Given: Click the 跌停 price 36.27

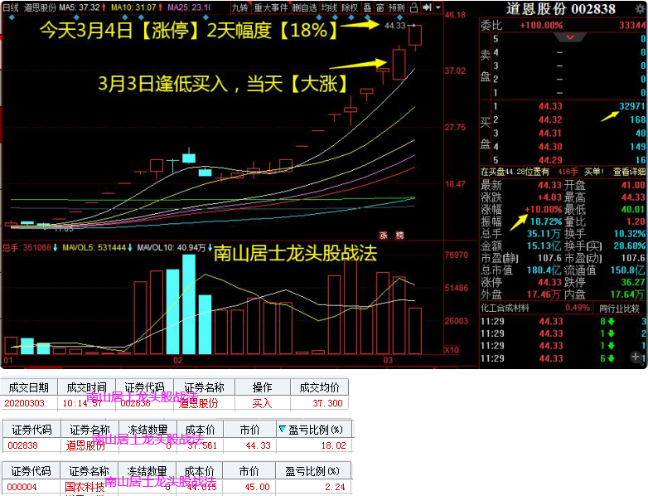Looking at the screenshot, I should (x=633, y=282).
